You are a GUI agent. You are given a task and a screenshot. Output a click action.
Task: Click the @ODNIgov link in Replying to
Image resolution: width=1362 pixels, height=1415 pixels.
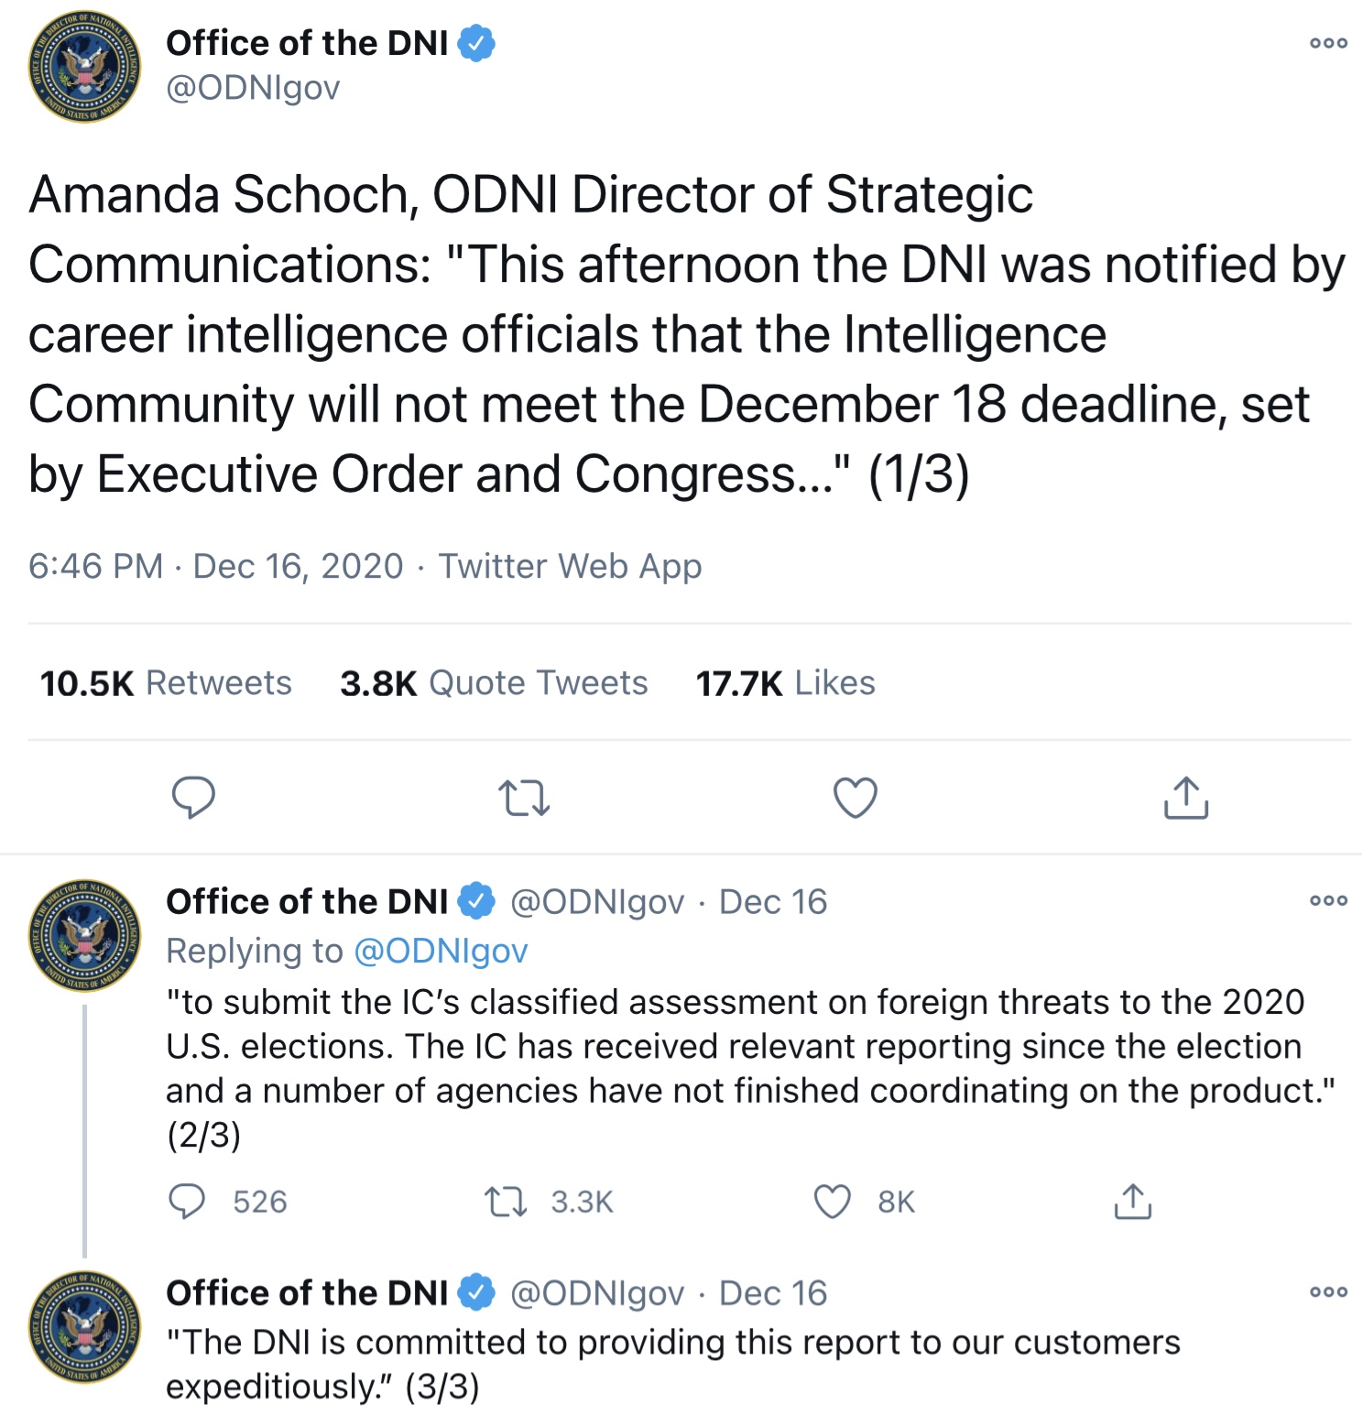(441, 951)
